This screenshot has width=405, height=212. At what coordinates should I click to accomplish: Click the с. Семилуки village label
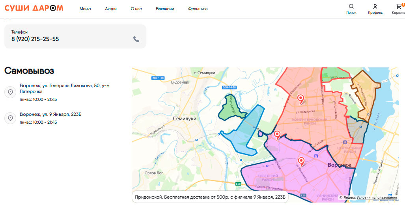(x=204, y=73)
